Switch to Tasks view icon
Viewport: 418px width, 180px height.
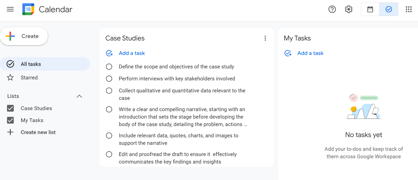pos(388,9)
